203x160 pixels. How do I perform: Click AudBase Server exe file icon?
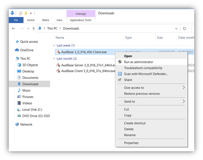click(x=58, y=65)
